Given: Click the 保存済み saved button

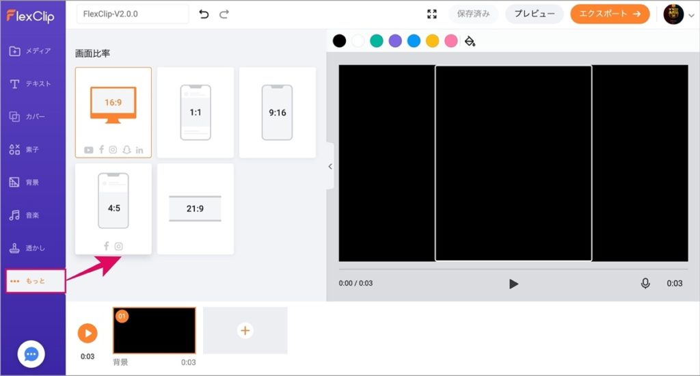Looking at the screenshot, I should coord(473,14).
